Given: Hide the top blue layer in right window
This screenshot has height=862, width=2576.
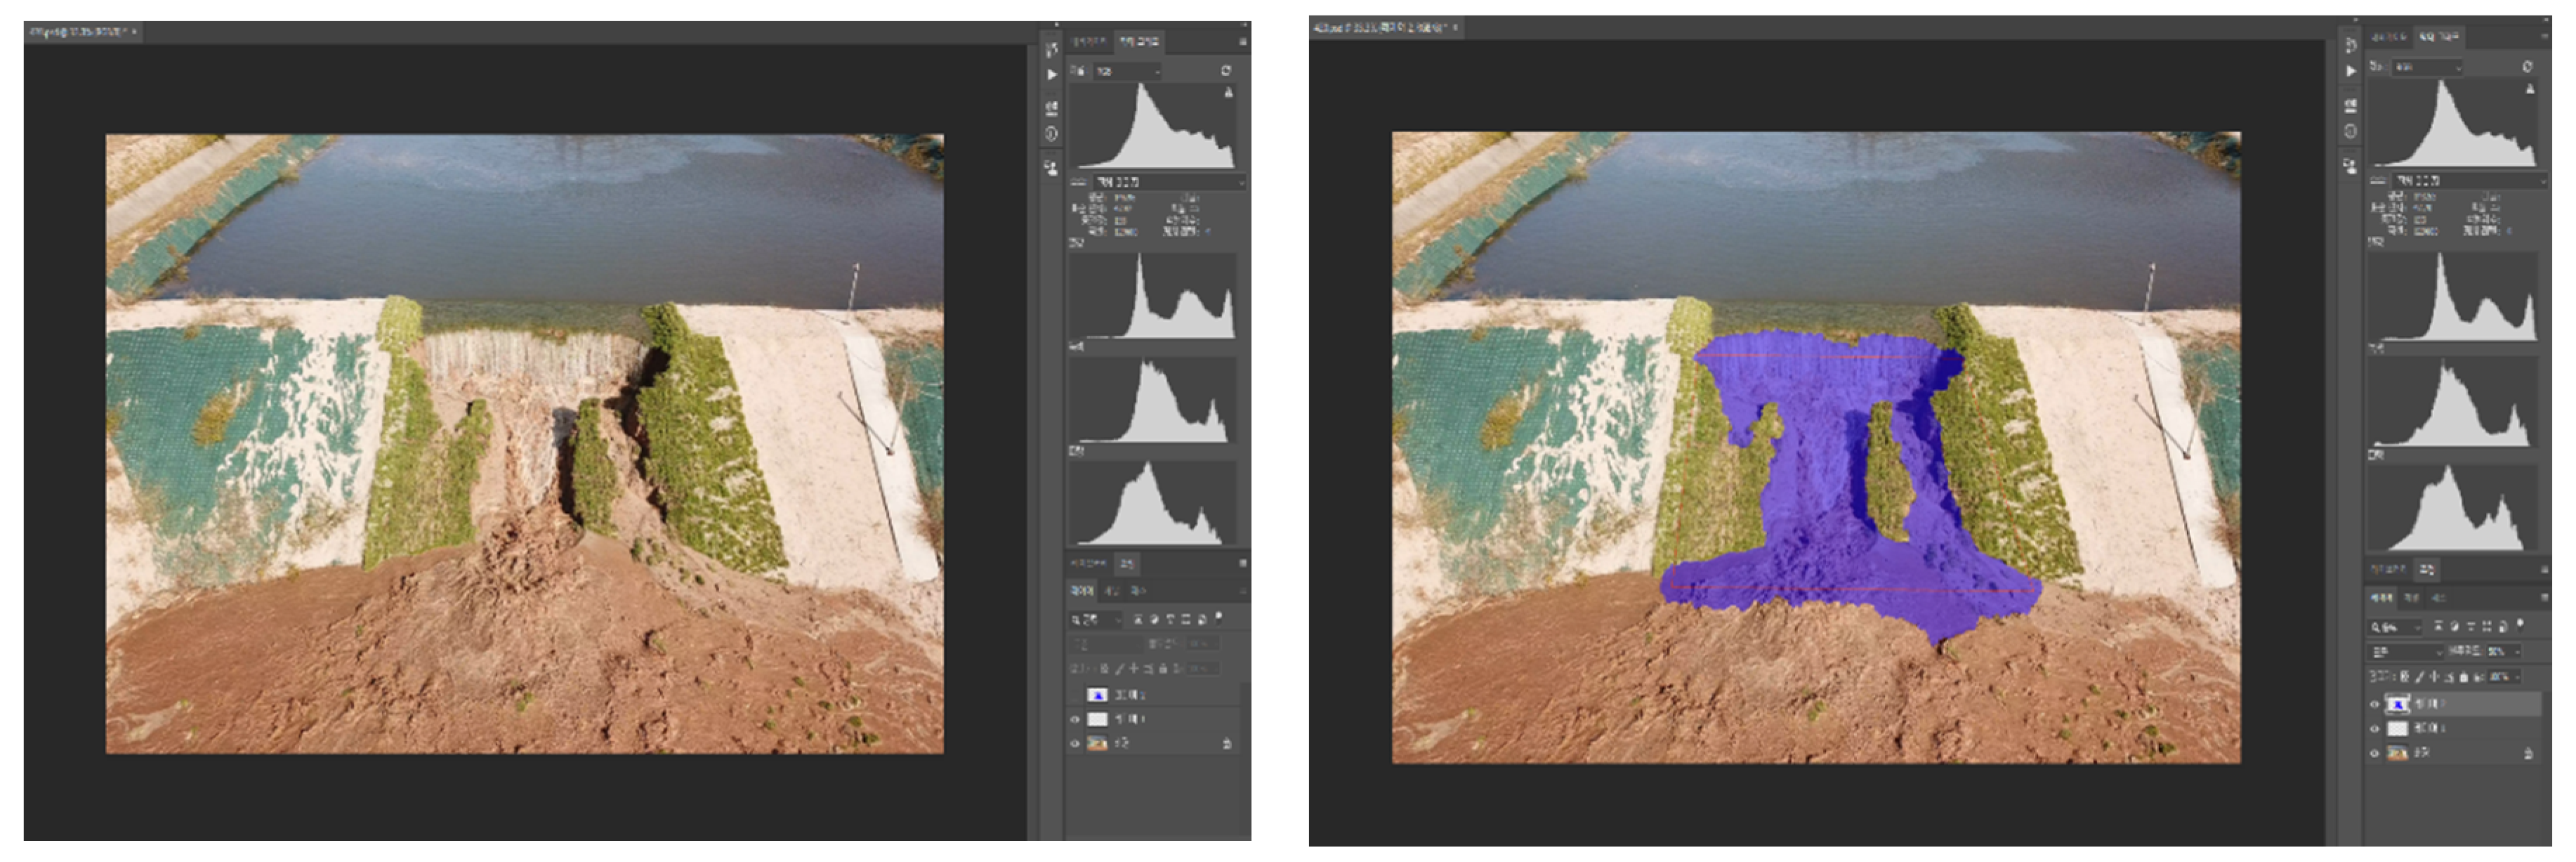Looking at the screenshot, I should (x=2375, y=704).
